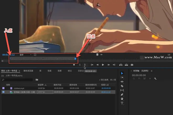Toggle add marker in timeline panel
Image resolution: width=173 pixels, height=115 pixels.
coord(150,79)
